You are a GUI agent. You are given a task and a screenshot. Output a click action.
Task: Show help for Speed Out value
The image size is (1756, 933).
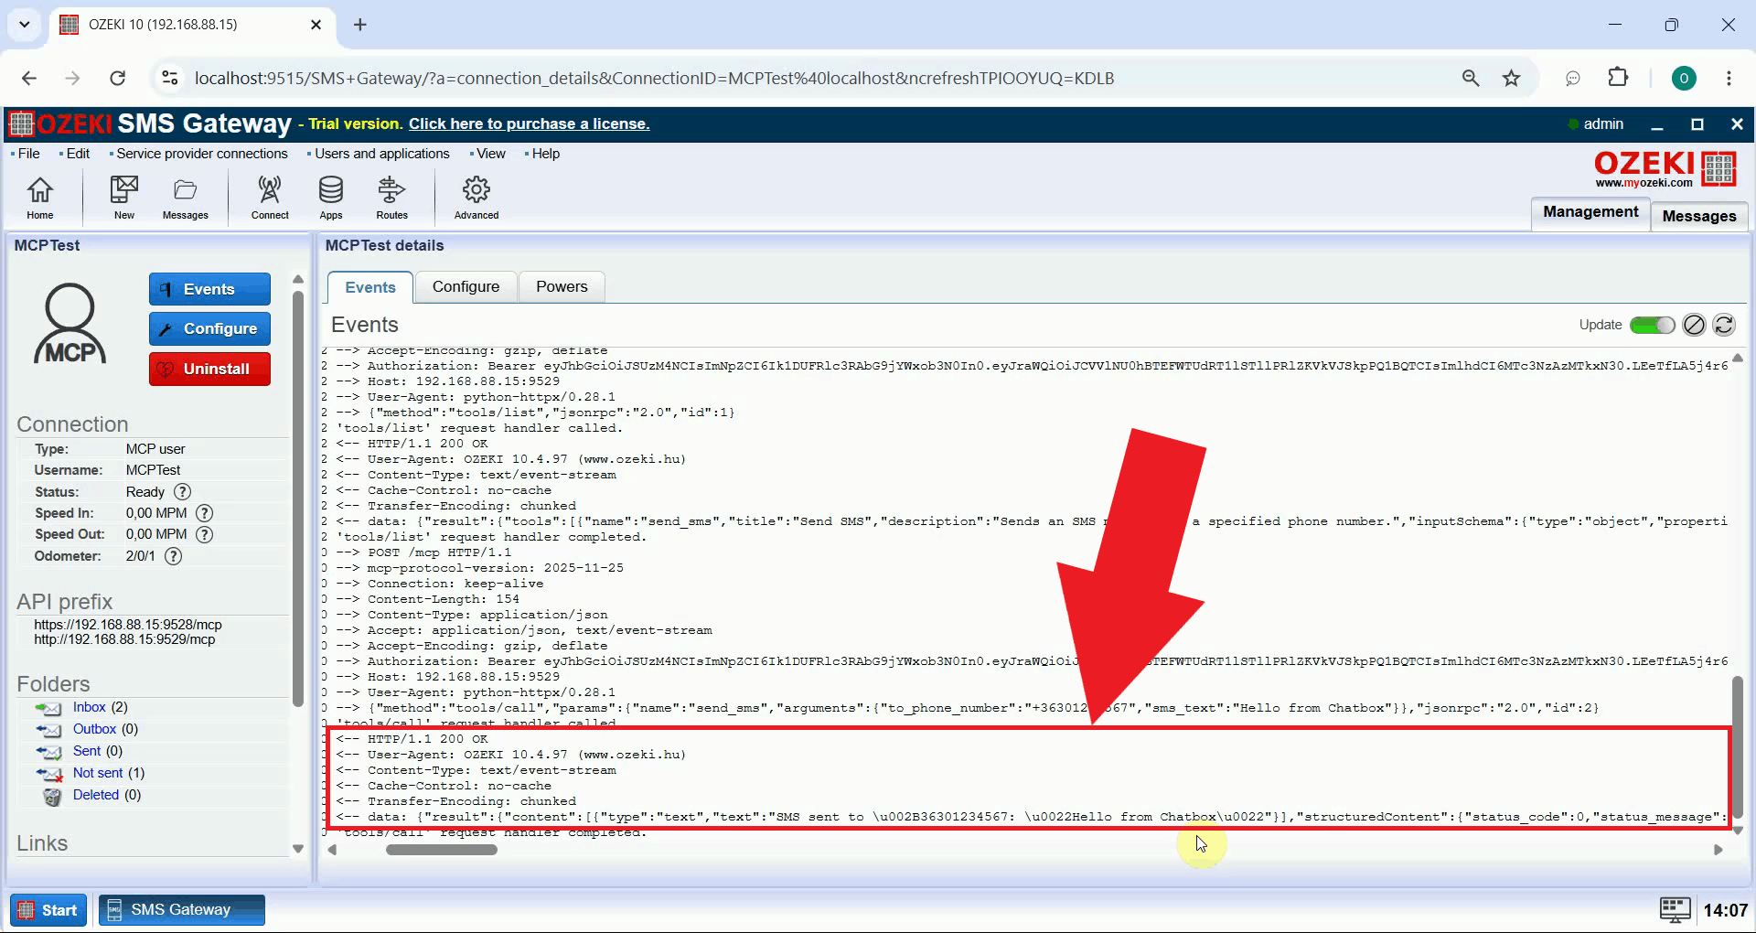[x=205, y=534]
